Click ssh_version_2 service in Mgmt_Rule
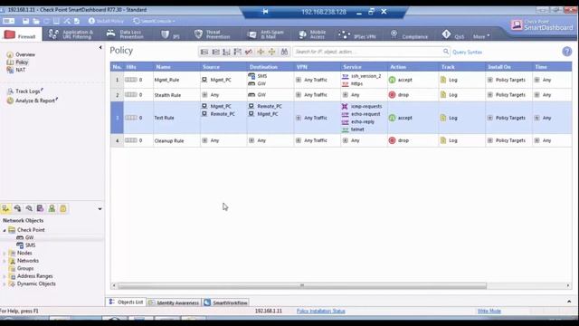579x326 pixels. pos(362,76)
